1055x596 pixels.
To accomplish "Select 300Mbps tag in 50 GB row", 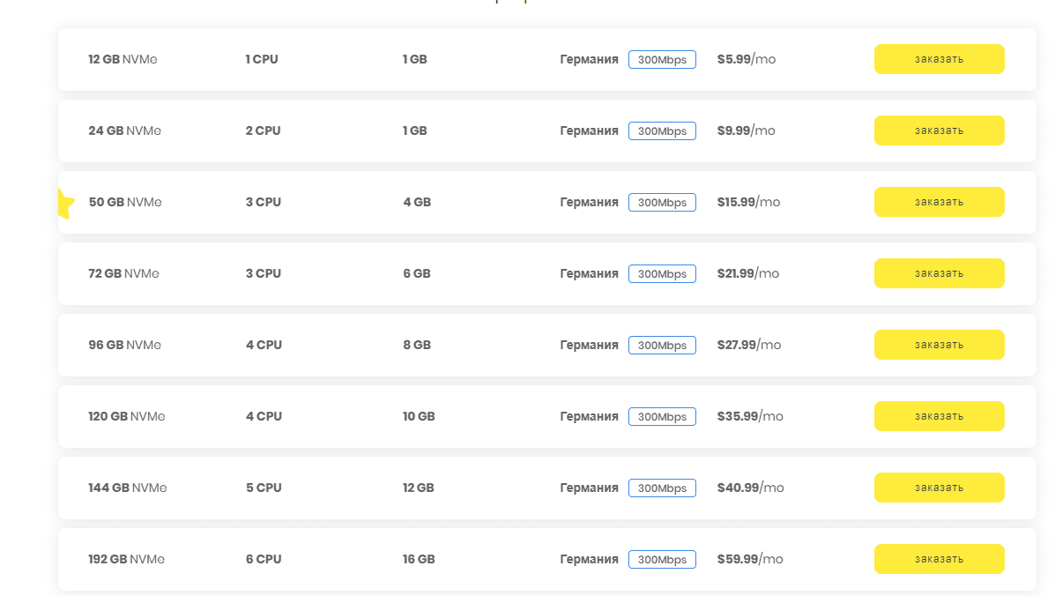I will coord(662,203).
